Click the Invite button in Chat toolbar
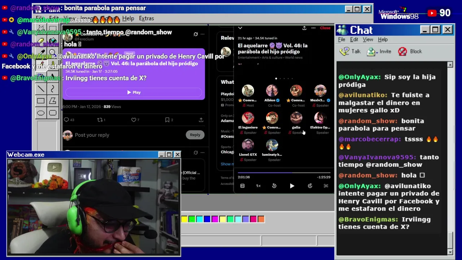 (379, 51)
